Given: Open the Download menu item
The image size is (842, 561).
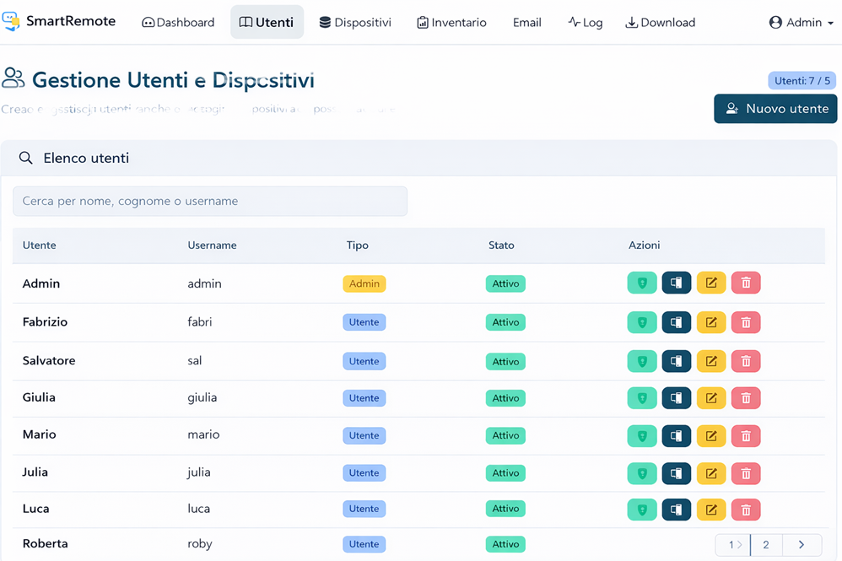Looking at the screenshot, I should pos(660,23).
